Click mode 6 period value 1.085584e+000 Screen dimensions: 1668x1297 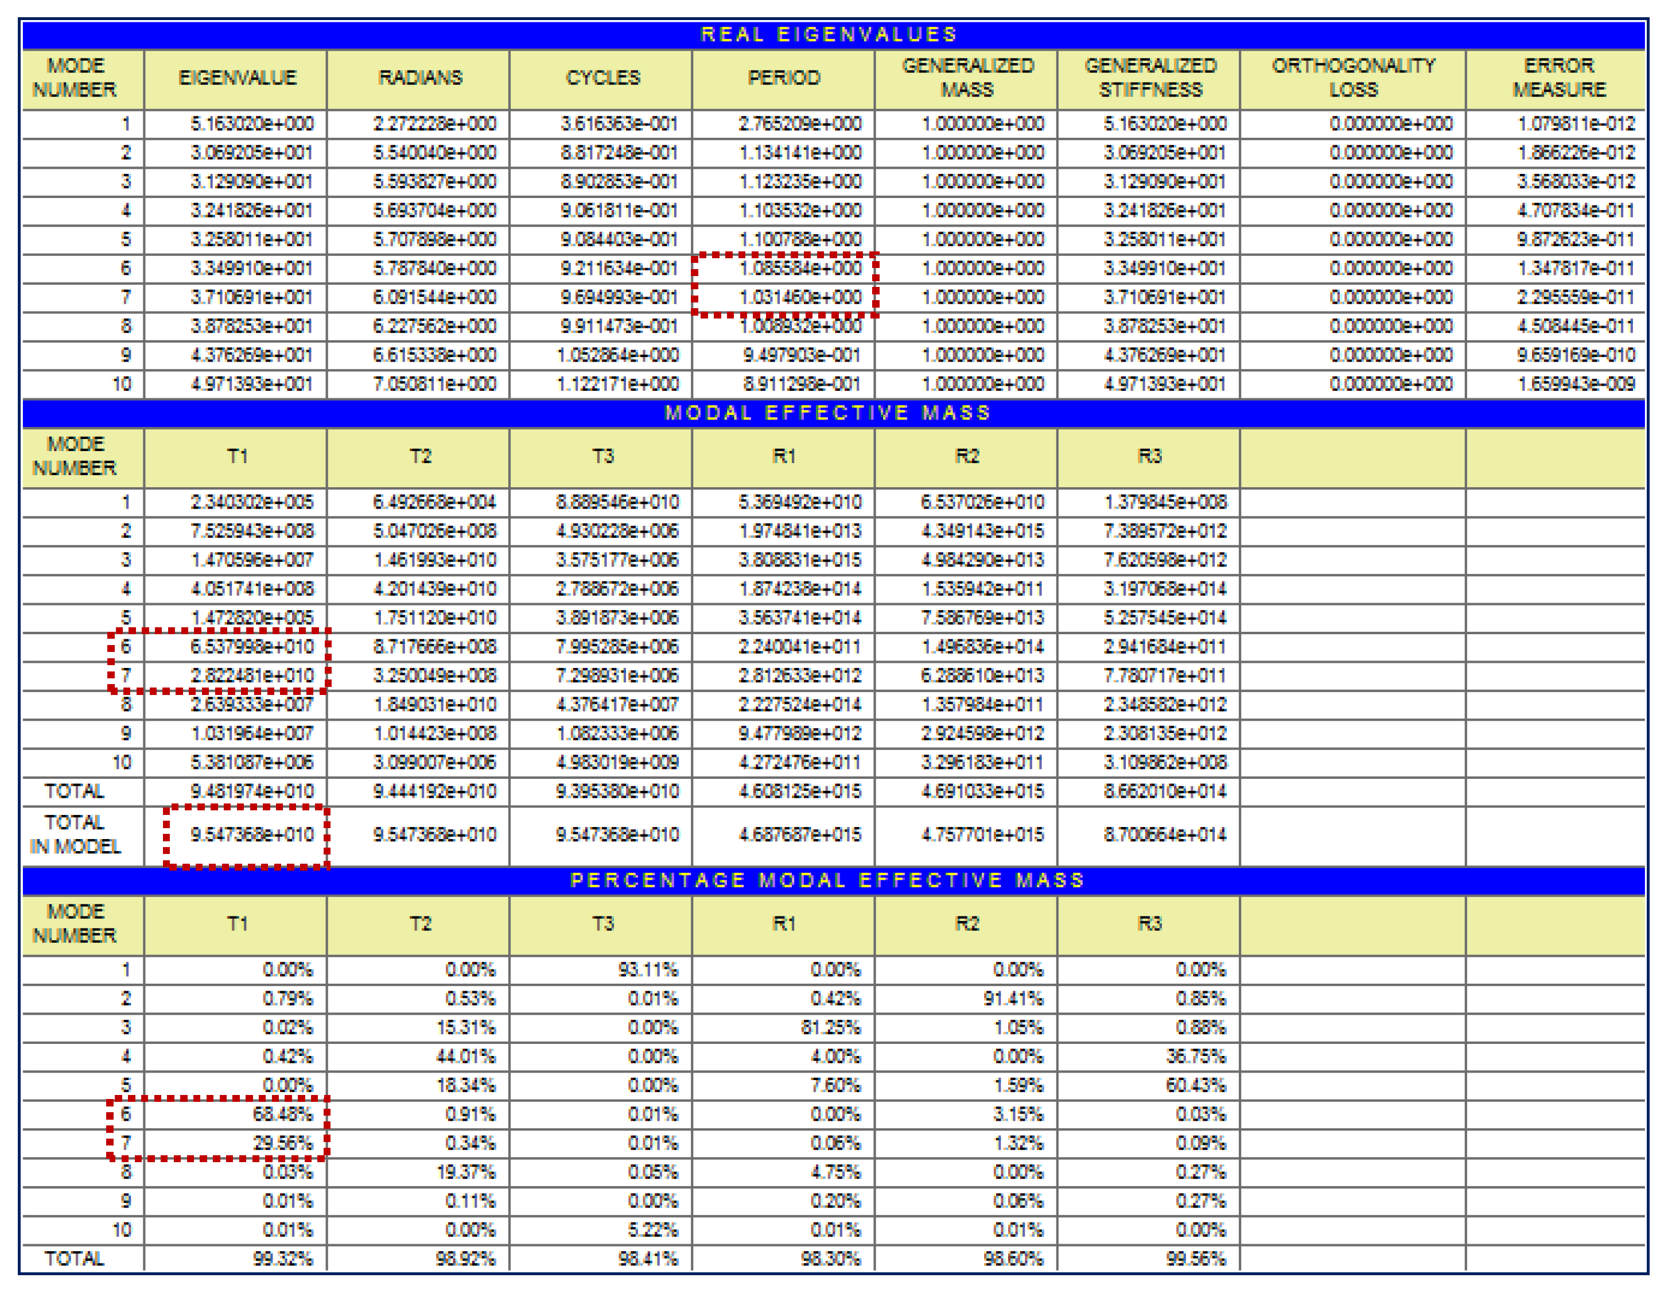[800, 269]
